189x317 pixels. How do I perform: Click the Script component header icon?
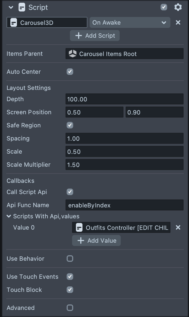click(x=22, y=7)
